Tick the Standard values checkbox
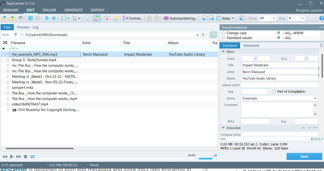This screenshot has height=171, width=324. (223, 37)
